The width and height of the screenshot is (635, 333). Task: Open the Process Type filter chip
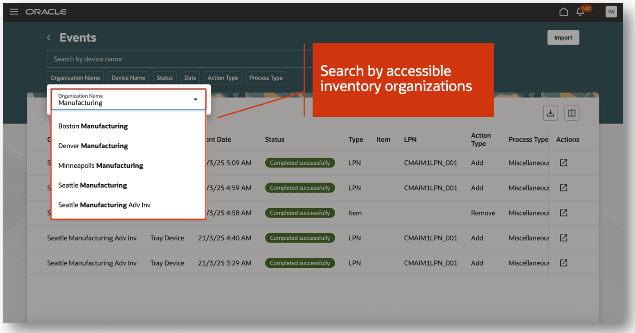click(266, 78)
